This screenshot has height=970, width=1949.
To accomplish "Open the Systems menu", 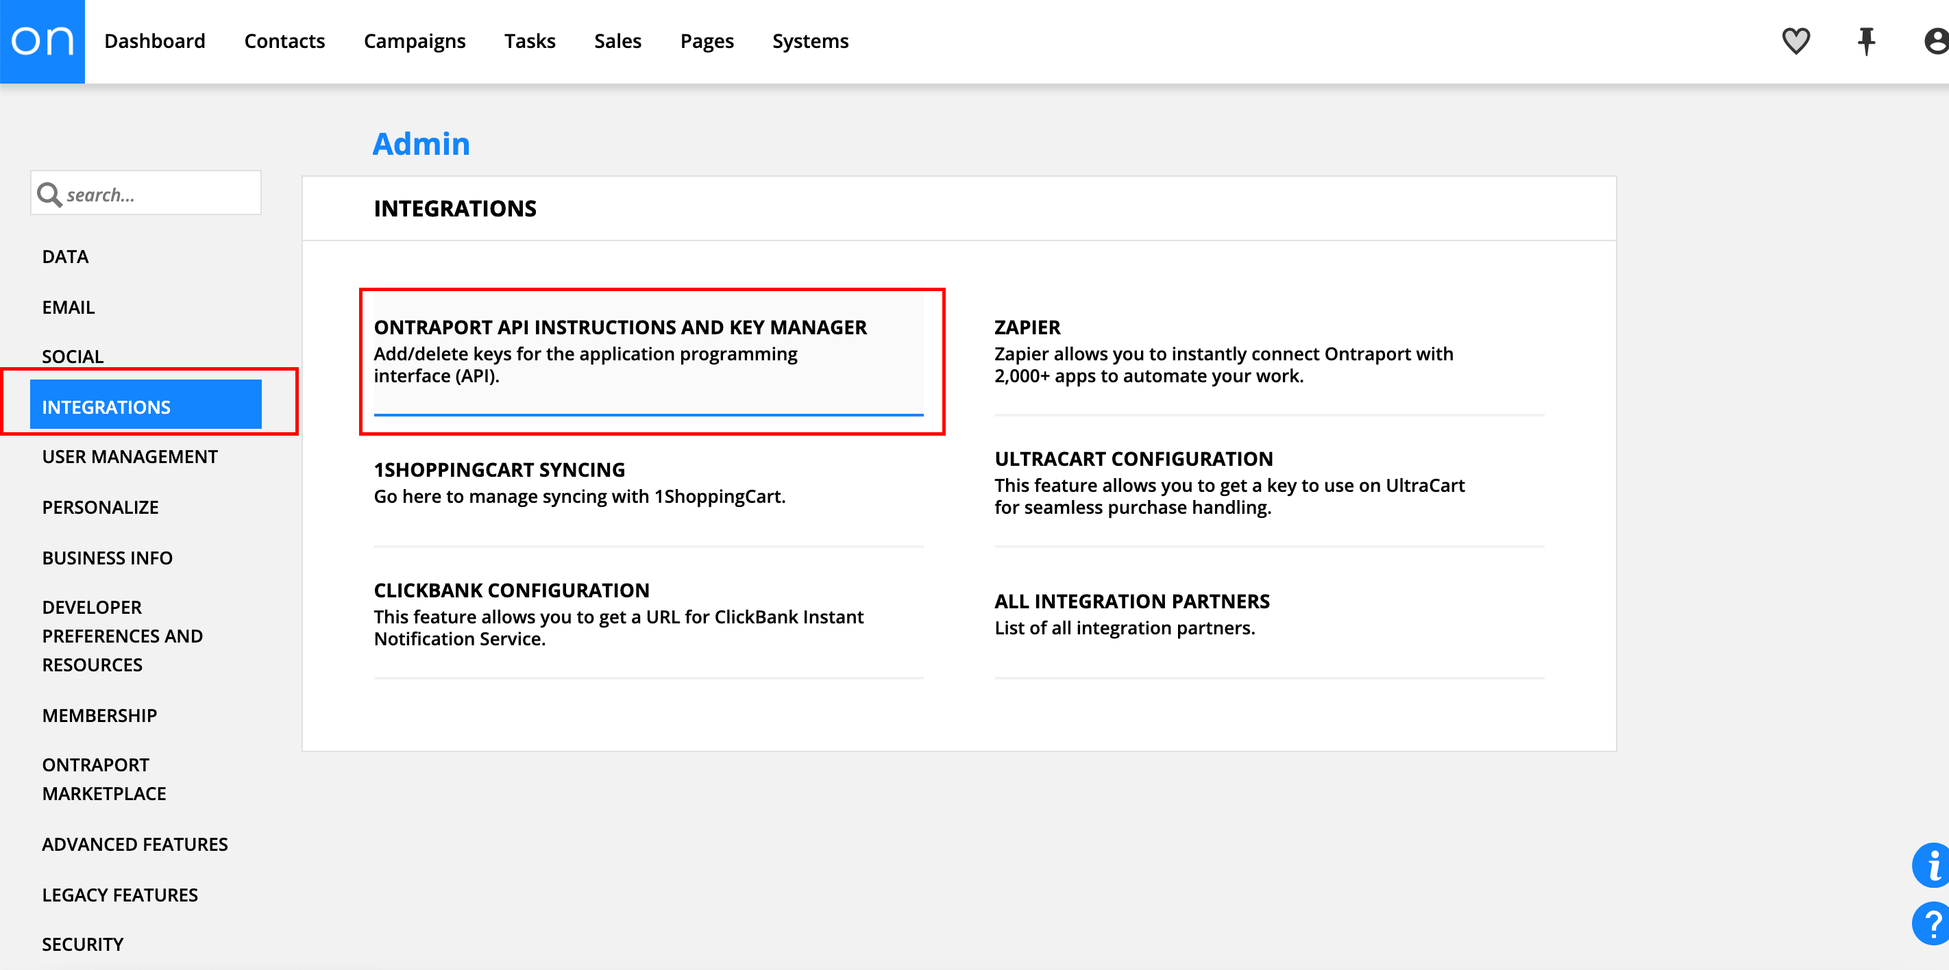I will point(810,41).
